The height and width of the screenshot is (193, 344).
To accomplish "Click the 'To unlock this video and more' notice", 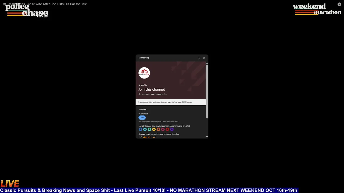I will [x=171, y=102].
